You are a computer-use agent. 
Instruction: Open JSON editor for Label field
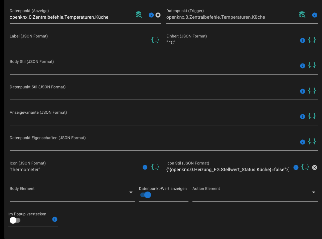point(155,40)
